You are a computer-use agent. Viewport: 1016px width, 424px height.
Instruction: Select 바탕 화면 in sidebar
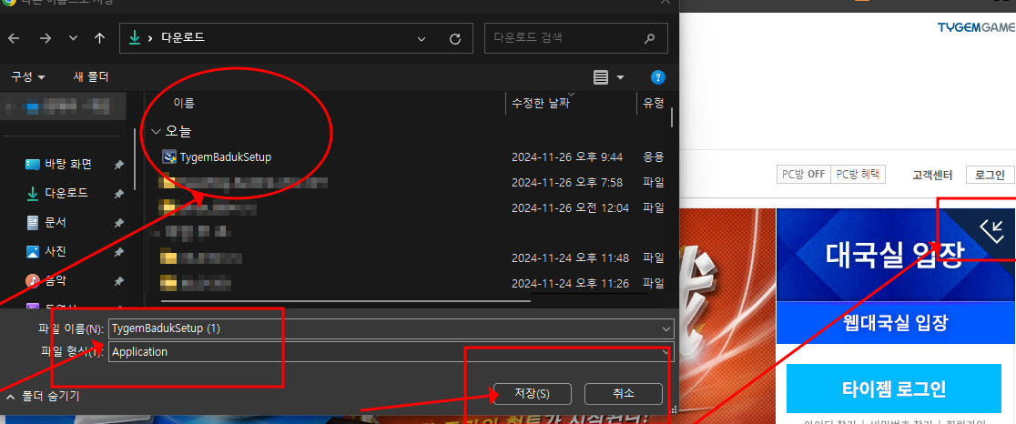click(68, 164)
